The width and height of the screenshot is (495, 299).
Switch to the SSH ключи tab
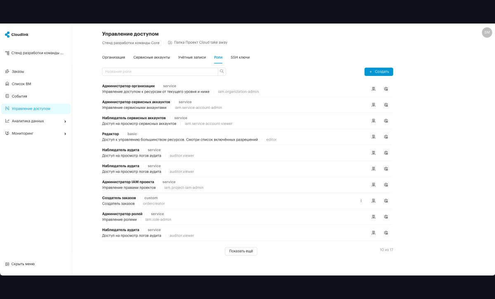click(240, 57)
